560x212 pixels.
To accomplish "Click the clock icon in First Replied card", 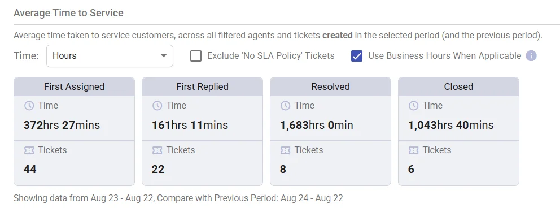I will pyautogui.click(x=157, y=106).
